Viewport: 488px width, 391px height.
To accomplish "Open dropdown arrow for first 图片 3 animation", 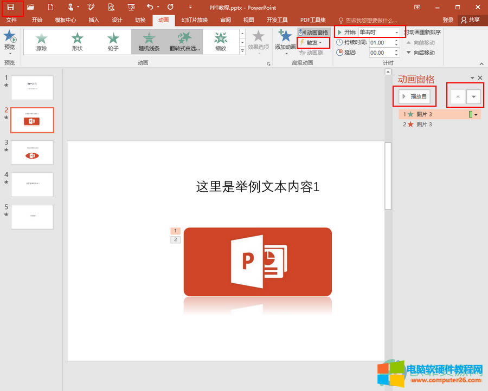I will click(x=477, y=115).
